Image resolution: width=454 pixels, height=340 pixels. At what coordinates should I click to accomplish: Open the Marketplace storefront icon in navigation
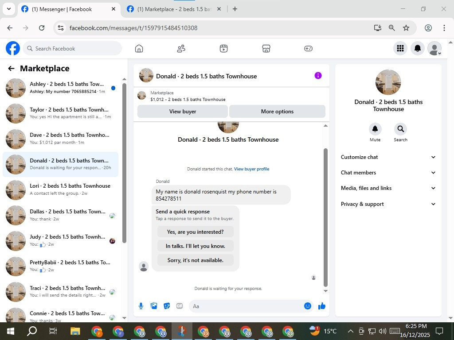coord(266,49)
